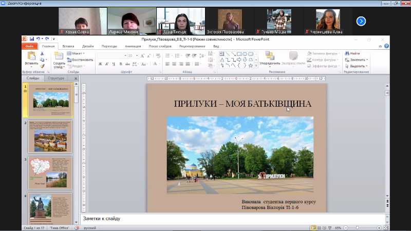Viewport: 411px width, 231px height.
Task: Open the Вставка ribbon tab
Action: point(68,46)
